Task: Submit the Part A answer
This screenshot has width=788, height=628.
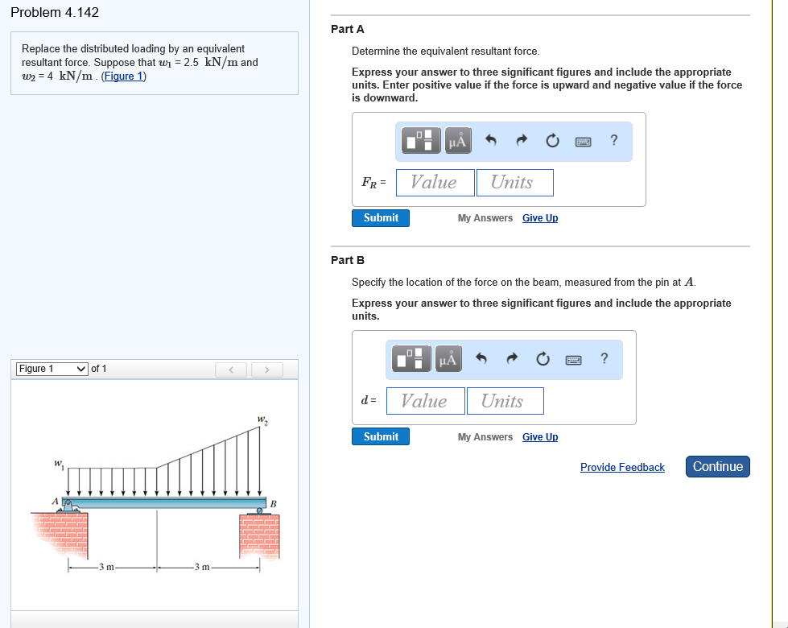Action: click(381, 218)
